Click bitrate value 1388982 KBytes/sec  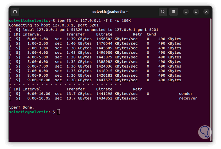pos(117,62)
